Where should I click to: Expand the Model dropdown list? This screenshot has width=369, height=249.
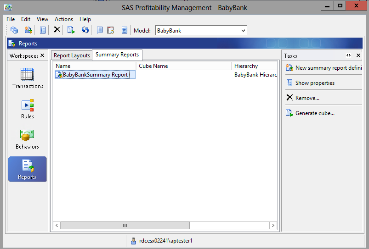tap(243, 31)
